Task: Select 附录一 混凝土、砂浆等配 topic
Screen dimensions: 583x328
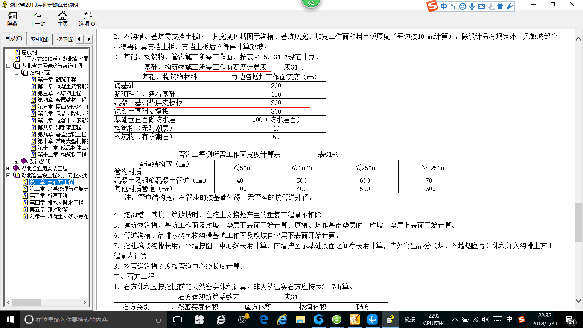Action: click(58, 216)
